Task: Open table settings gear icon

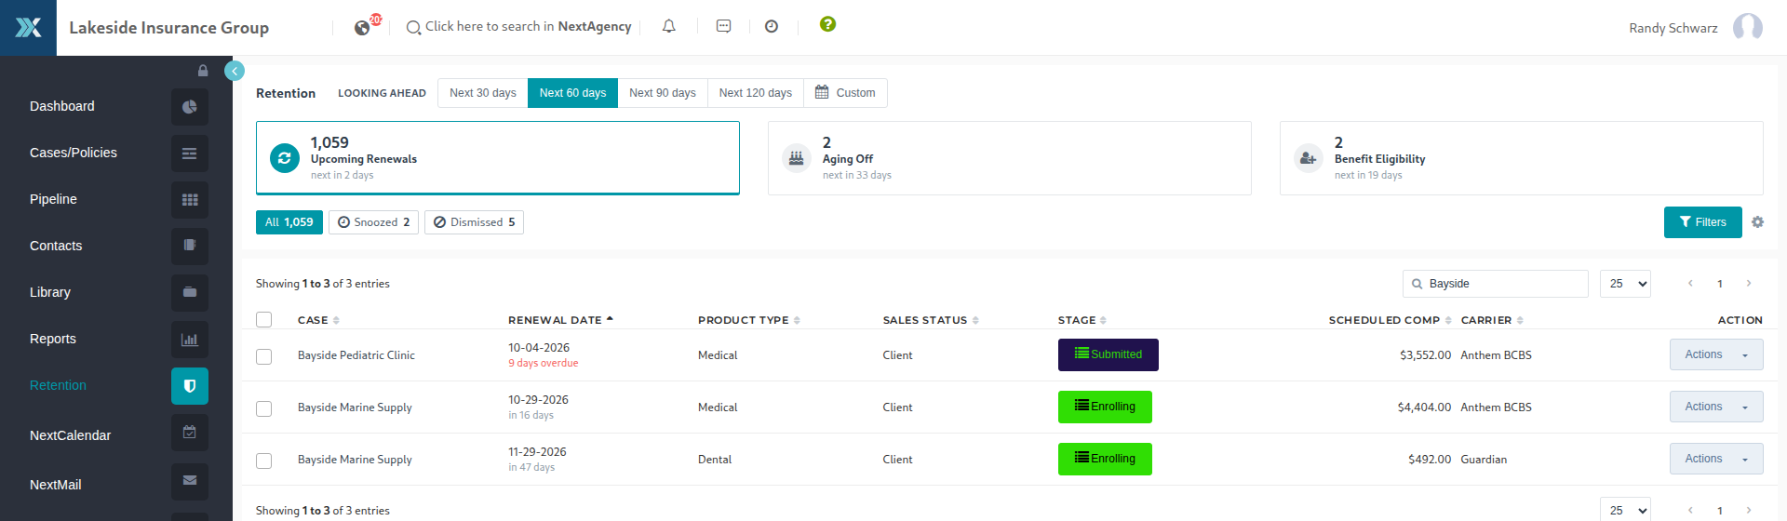Action: (x=1757, y=222)
